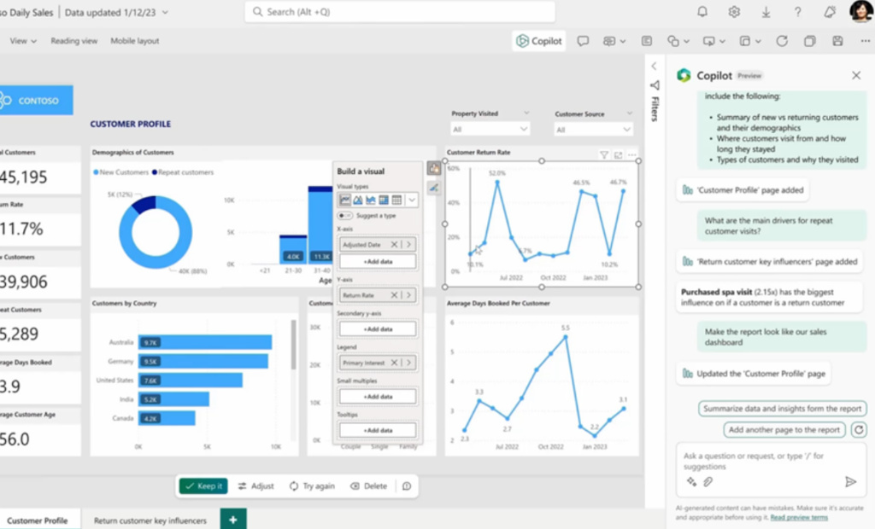
Task: Expand Adjusted Date field options arrow
Action: click(408, 245)
